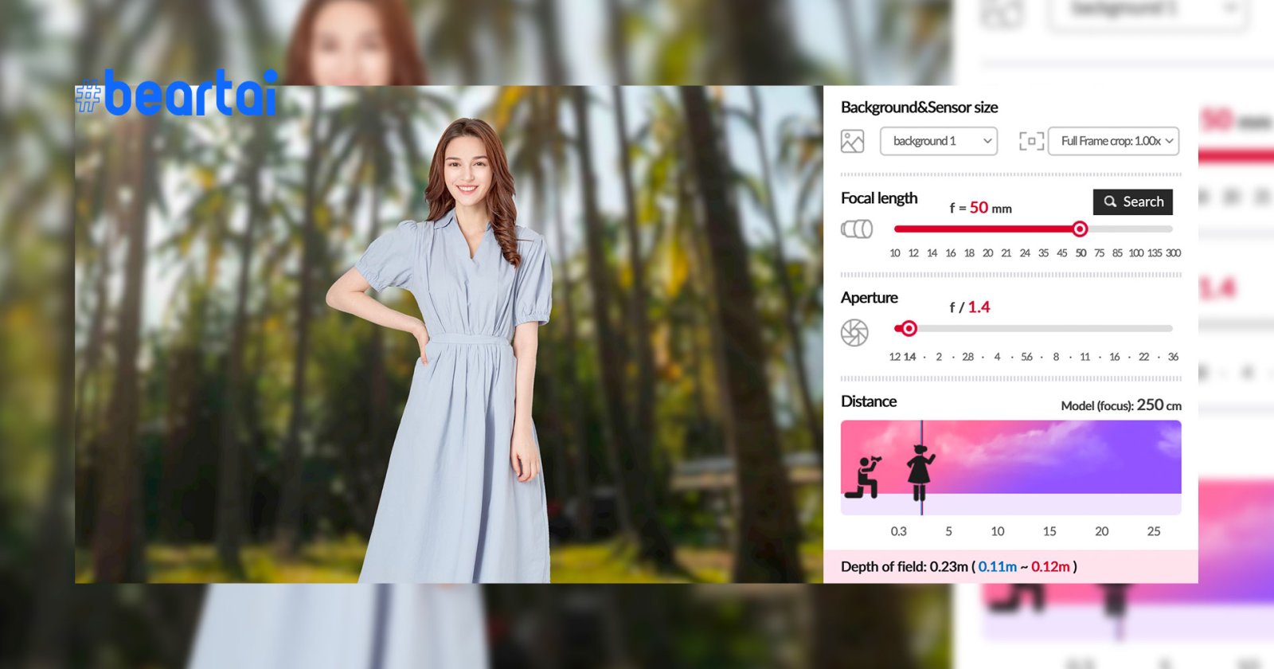Click 15 on the distance scale
This screenshot has height=669, width=1274.
click(1049, 531)
